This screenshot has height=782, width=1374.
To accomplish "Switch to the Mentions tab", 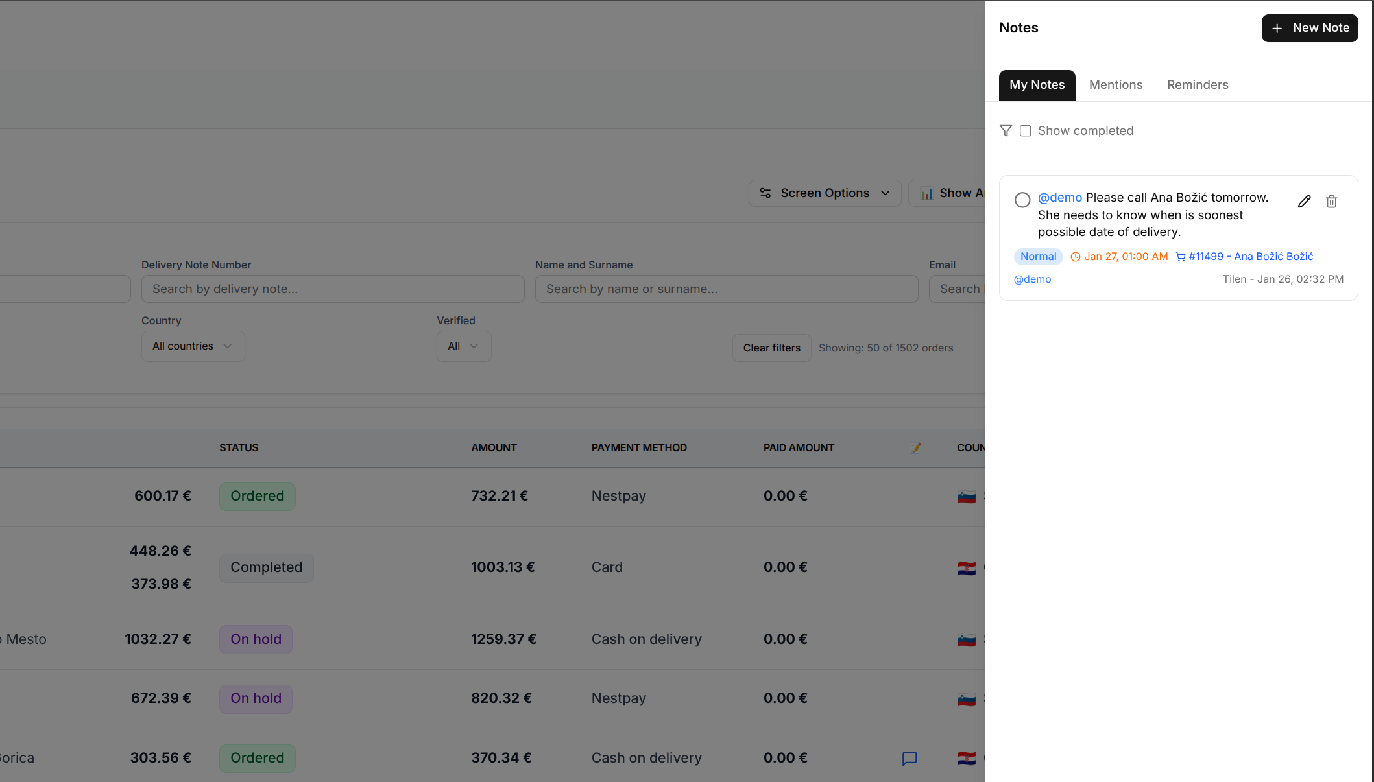I will coord(1115,85).
